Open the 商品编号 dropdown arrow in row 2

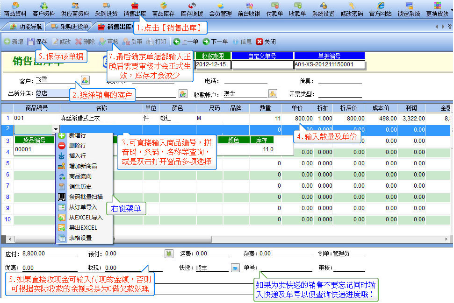56,129
